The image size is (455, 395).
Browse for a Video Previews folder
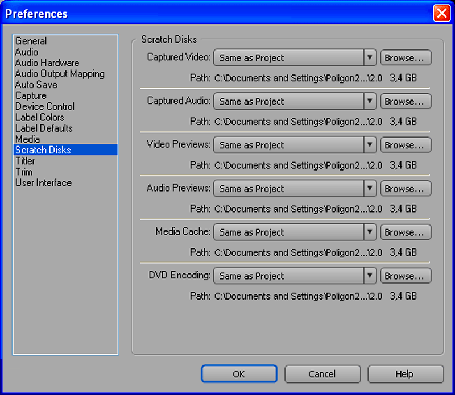pos(406,145)
